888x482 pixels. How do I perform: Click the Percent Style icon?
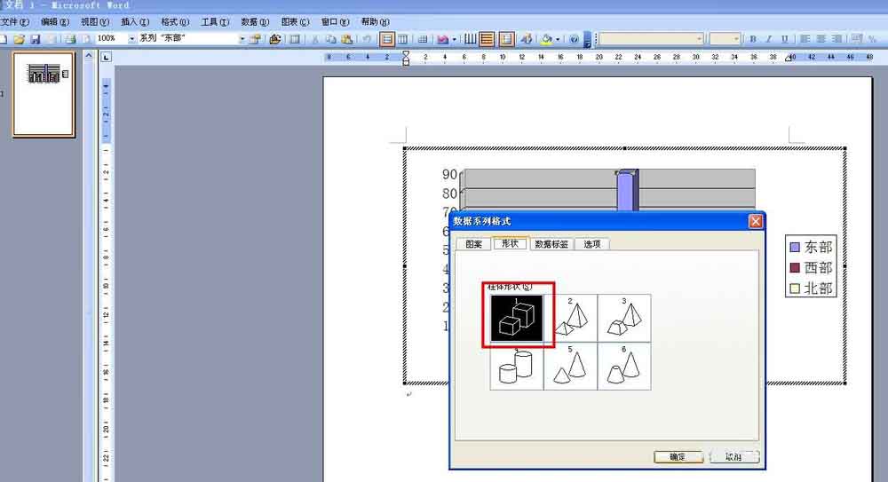[872, 39]
